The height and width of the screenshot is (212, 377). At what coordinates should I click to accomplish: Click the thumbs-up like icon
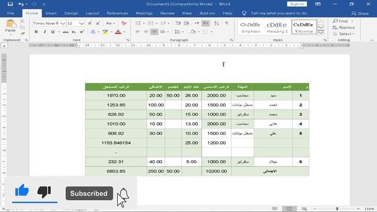(22, 191)
